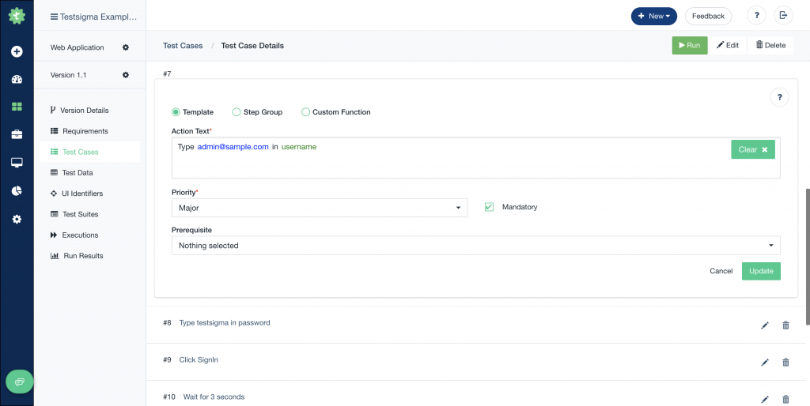Viewport: 810px width, 406px height.
Task: Open the dashboard gauge icon in left rail
Action: 17,79
